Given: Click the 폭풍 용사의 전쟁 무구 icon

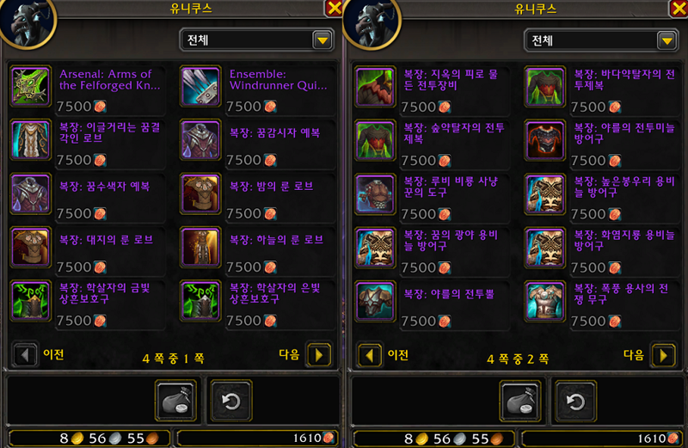Looking at the screenshot, I should (544, 302).
